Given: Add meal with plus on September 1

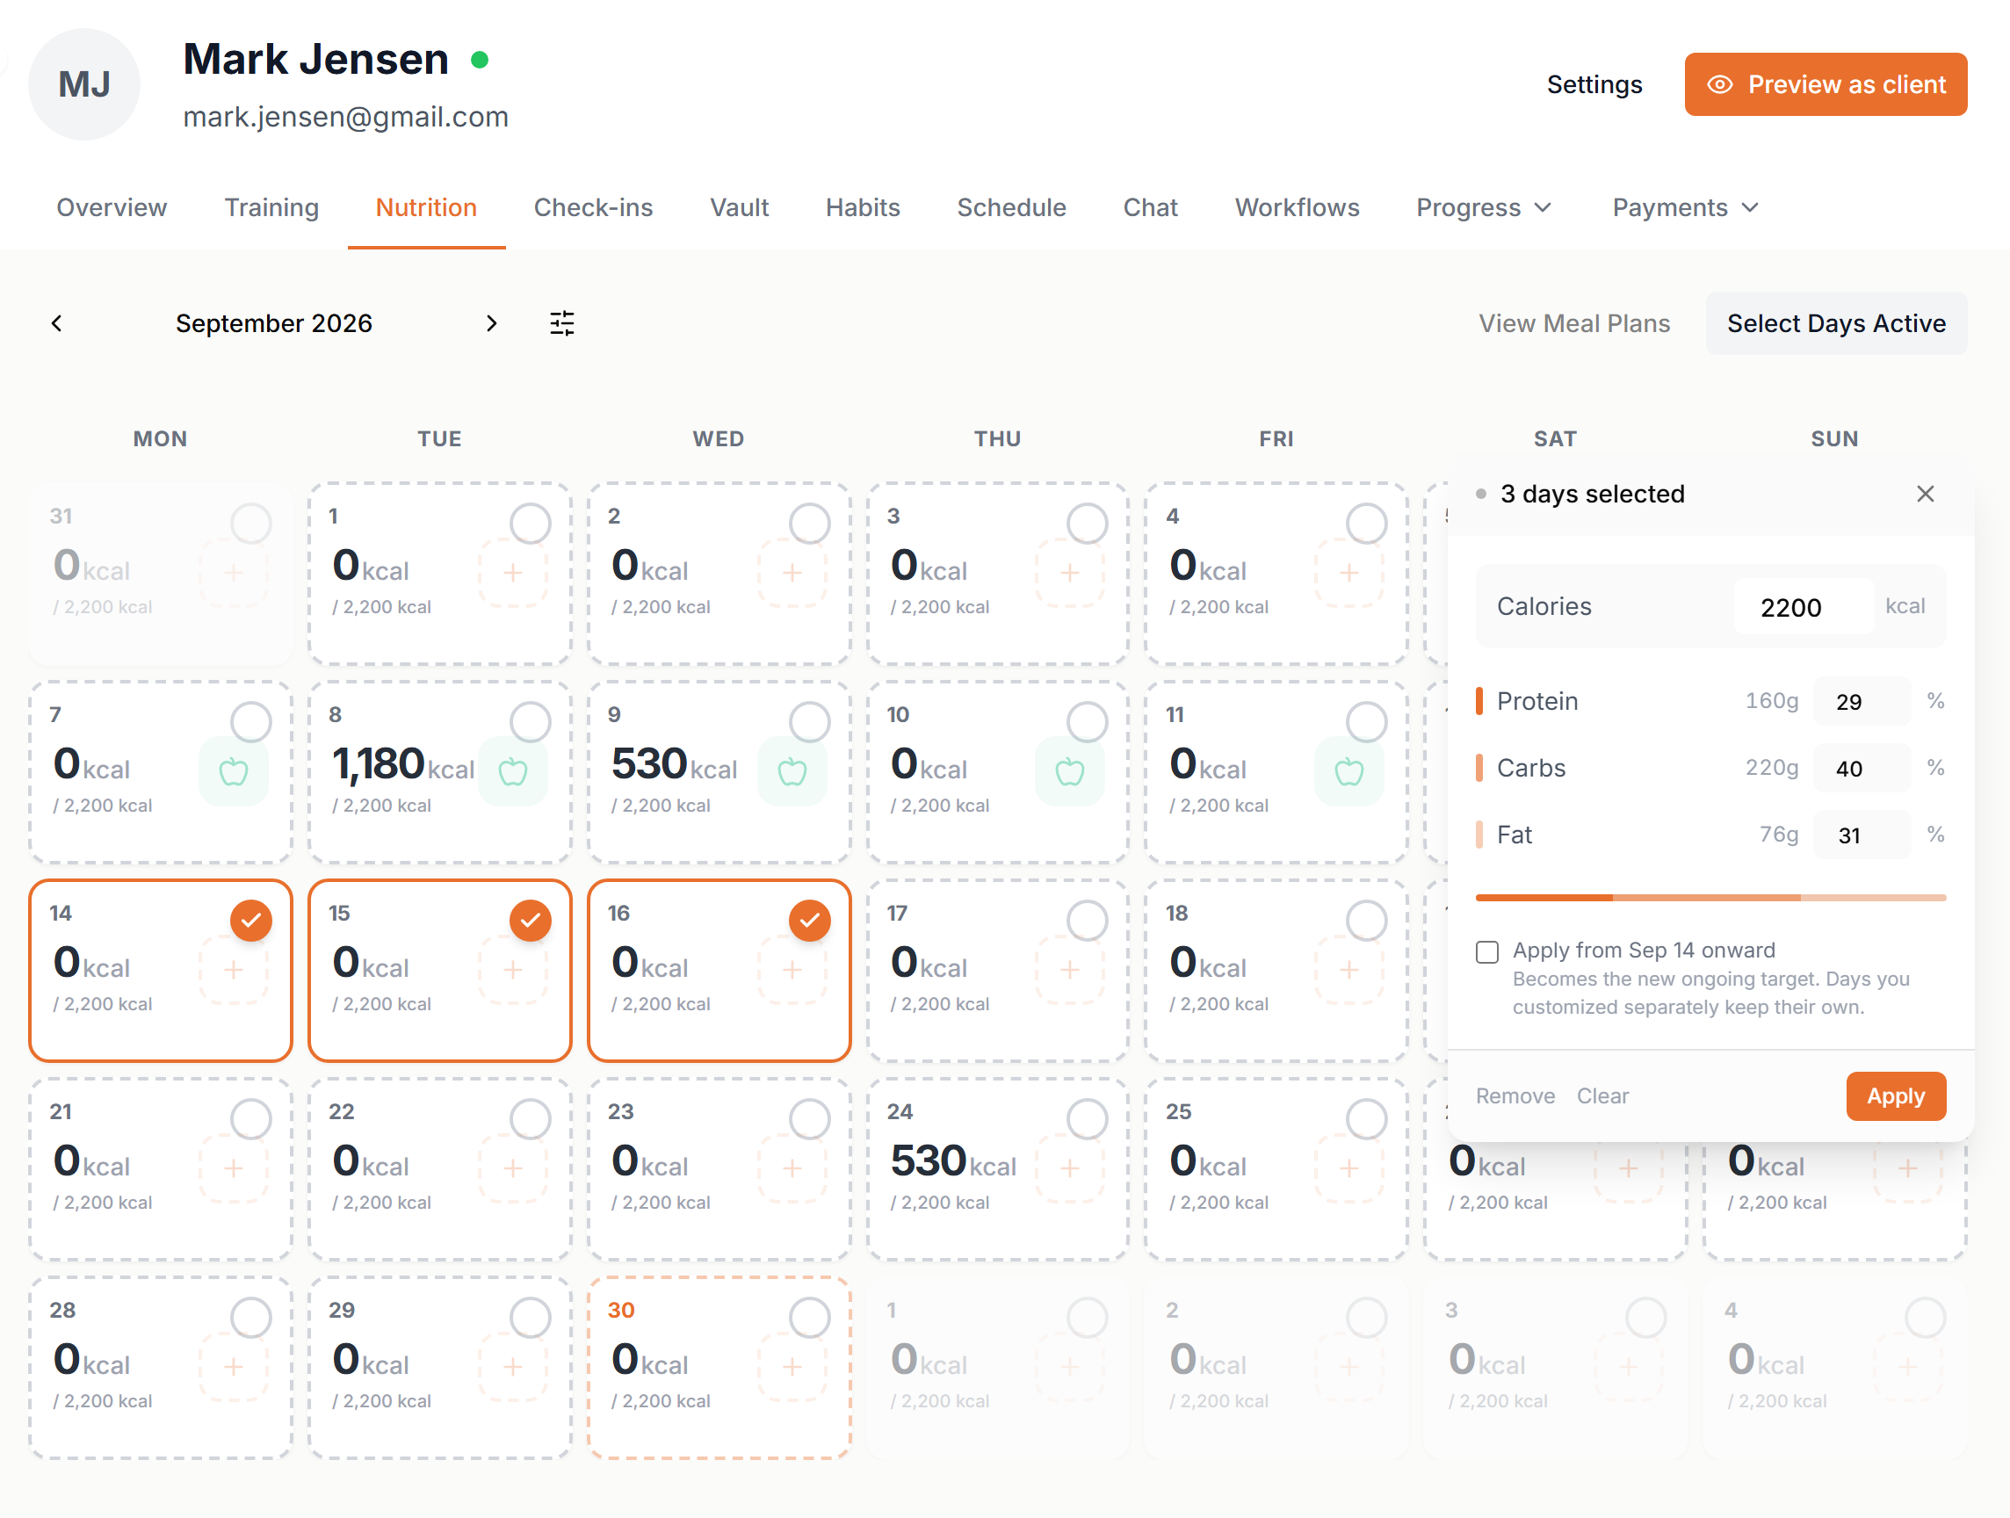Looking at the screenshot, I should click(512, 572).
